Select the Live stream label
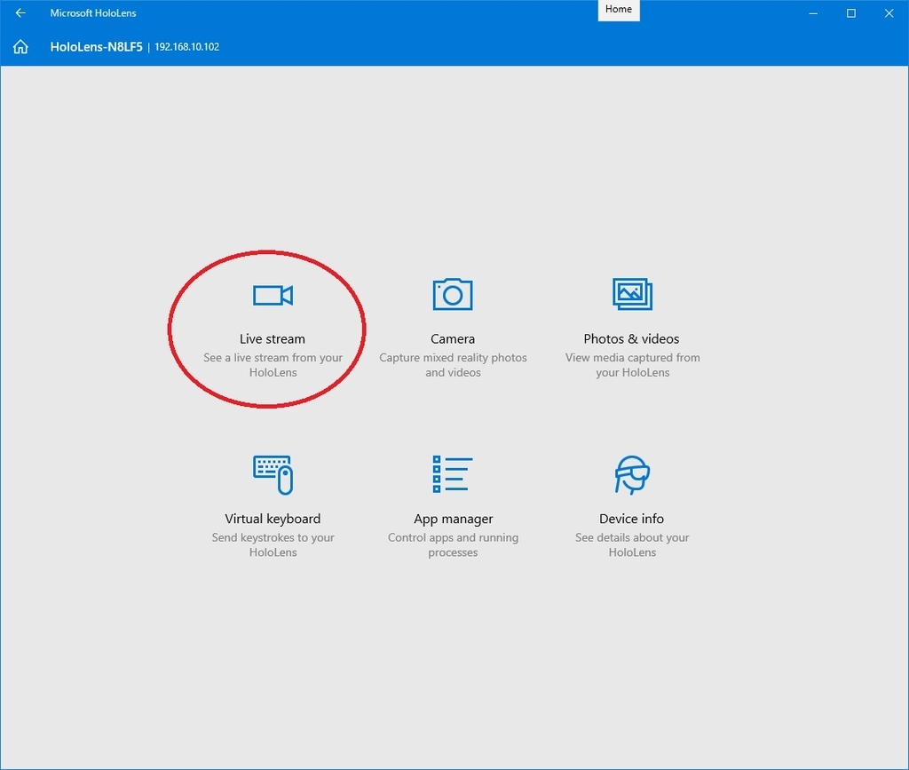 tap(273, 338)
